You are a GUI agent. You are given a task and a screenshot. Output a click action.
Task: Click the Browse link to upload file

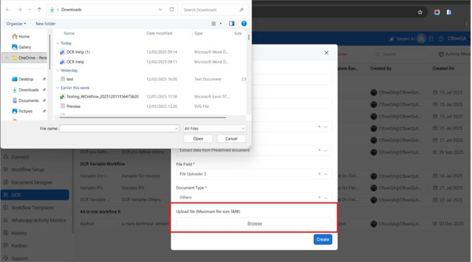coord(254,224)
